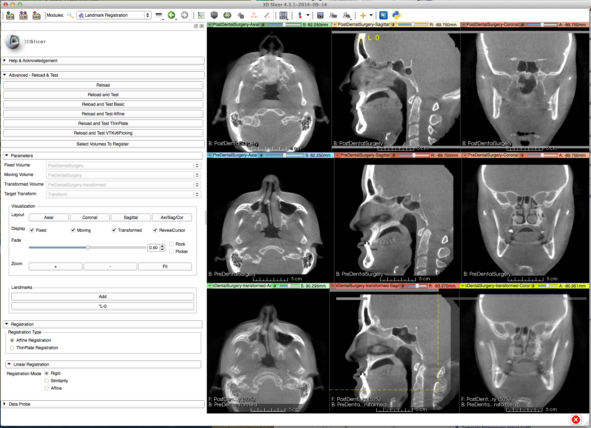Image resolution: width=591 pixels, height=428 pixels.
Task: Click the module search magnifier icon
Action: click(x=70, y=15)
